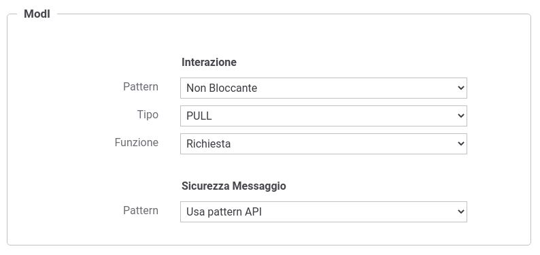Open the Sicurezza Messaggio Pattern dropdown
This screenshot has height=255, width=540.
tap(323, 212)
